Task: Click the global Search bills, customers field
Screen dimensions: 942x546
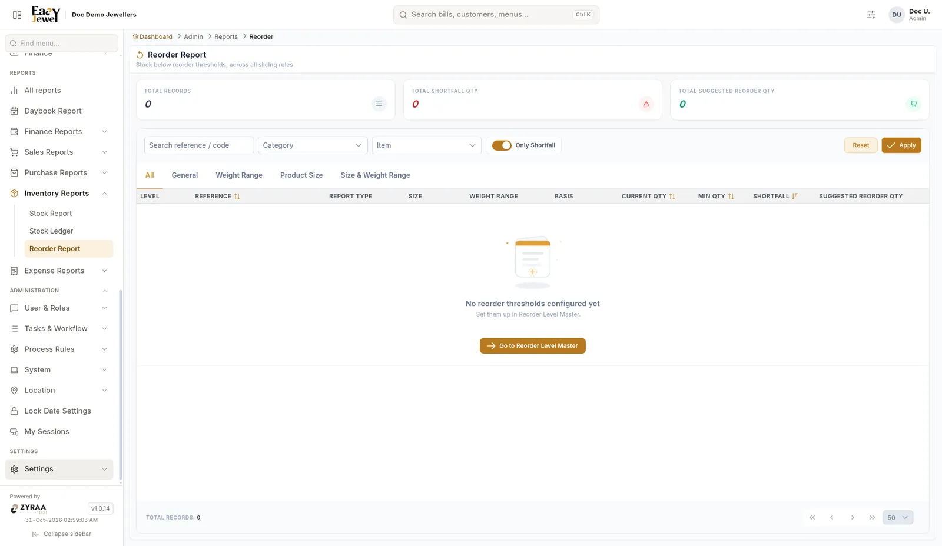Action: (x=496, y=15)
